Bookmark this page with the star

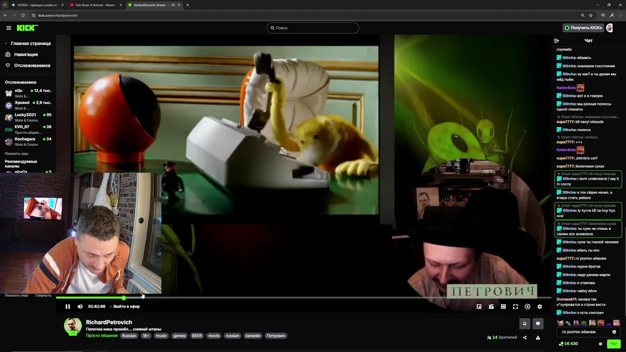coord(591,15)
